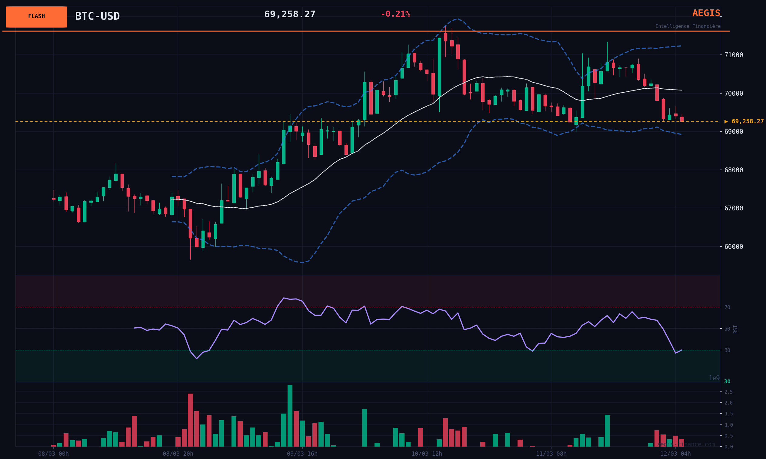Click the AEGIS logo text
Viewport: 766px width, 459px height.
[706, 13]
